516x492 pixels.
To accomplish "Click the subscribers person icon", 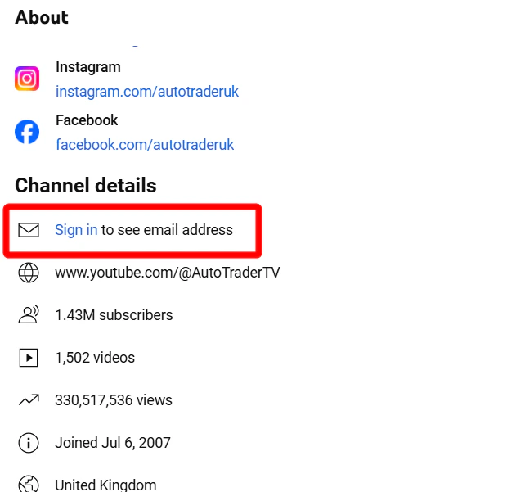I will click(29, 314).
